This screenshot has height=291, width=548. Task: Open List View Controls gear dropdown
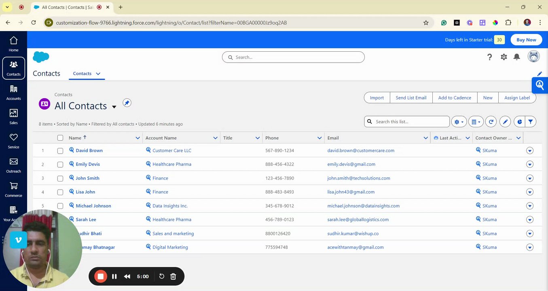click(459, 122)
